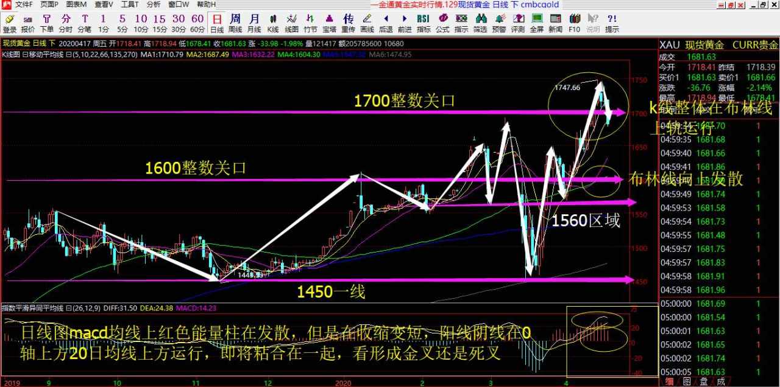Click the 下单 place-order icon
Viewport: 780px width, 387px height.
point(47,23)
